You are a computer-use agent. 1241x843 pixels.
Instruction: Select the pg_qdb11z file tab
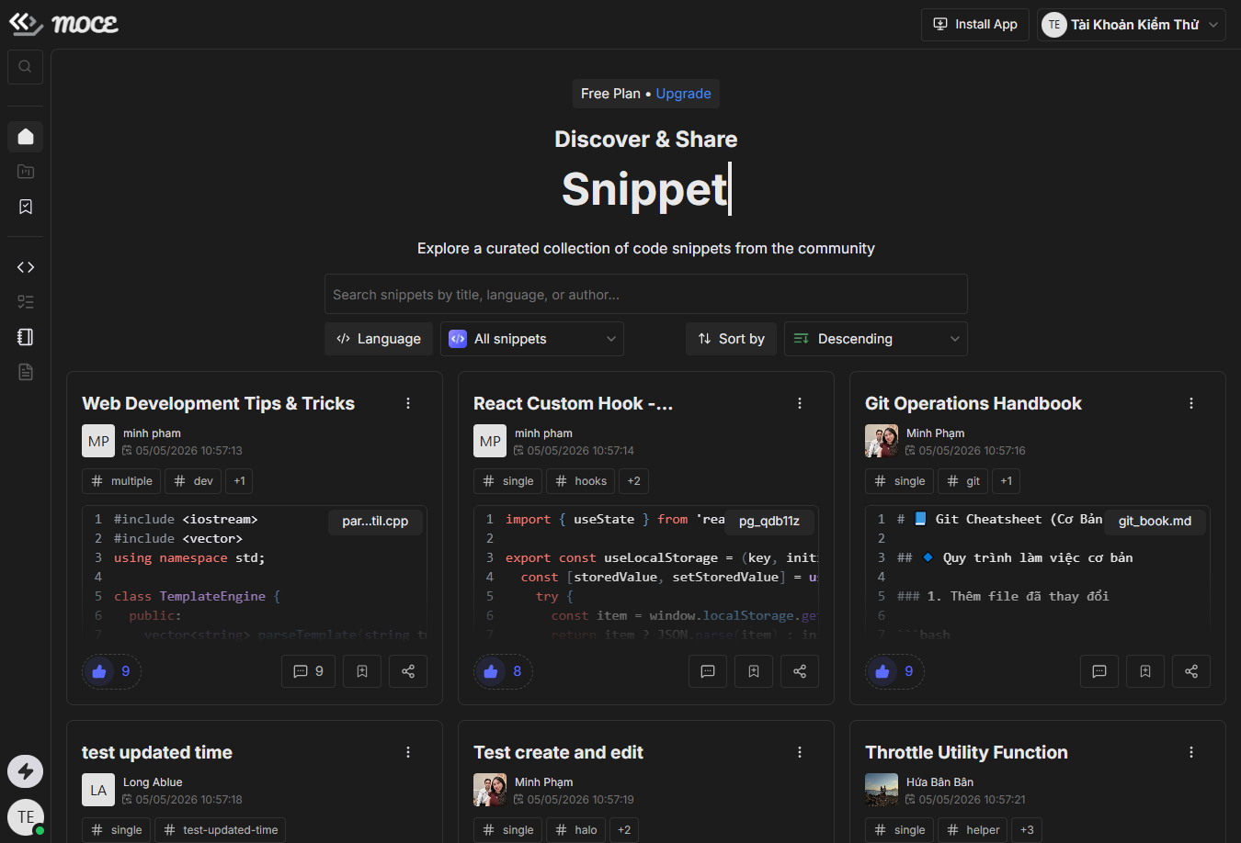769,522
